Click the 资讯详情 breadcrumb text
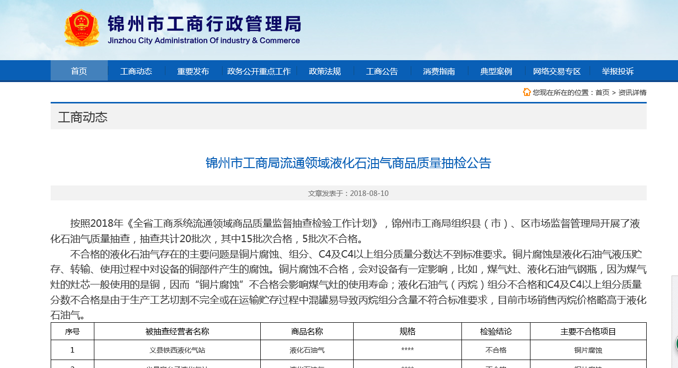The height and width of the screenshot is (368, 678). tap(632, 92)
